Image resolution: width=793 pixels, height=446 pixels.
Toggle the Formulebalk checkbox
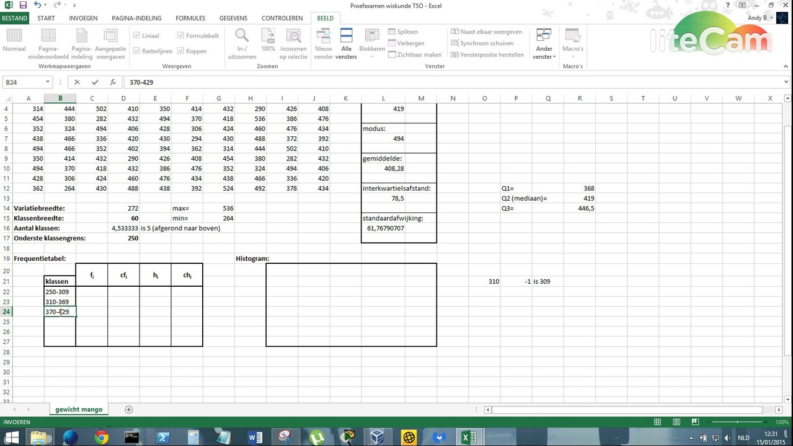(x=181, y=36)
